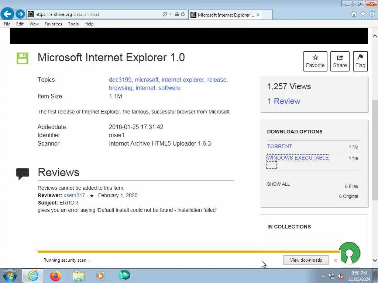Open a new blank tab
The width and height of the screenshot is (378, 283).
[267, 15]
